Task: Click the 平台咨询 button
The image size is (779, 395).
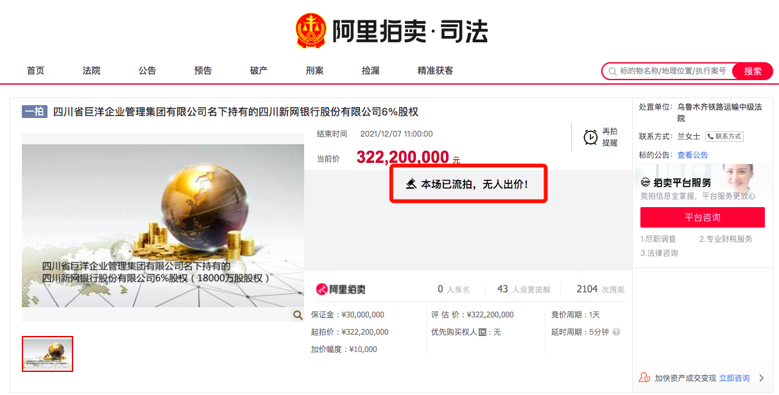Action: click(703, 217)
